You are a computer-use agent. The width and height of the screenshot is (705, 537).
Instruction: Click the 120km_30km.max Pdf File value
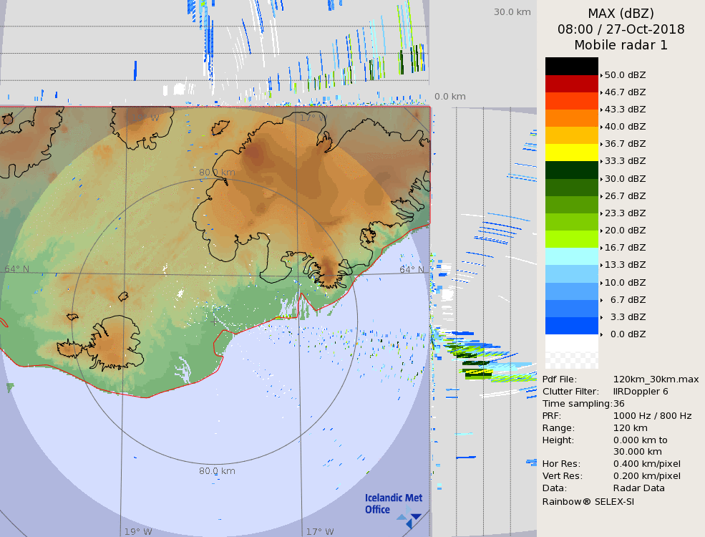tap(656, 379)
